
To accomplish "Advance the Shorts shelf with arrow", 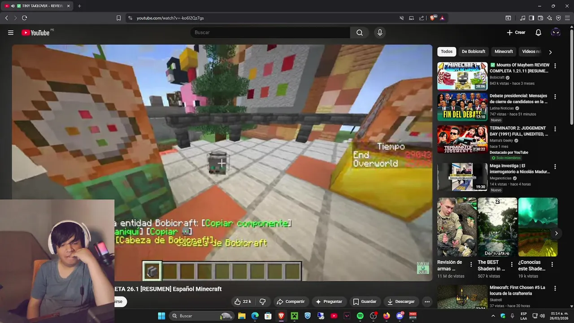I will pos(556,233).
